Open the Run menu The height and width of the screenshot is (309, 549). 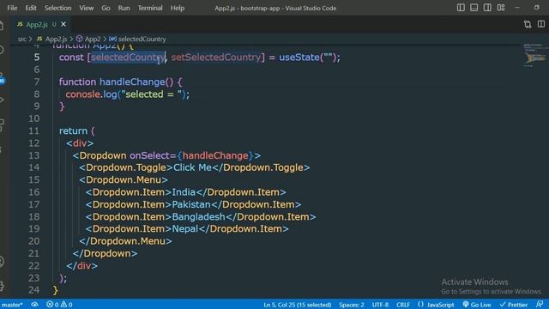[124, 8]
